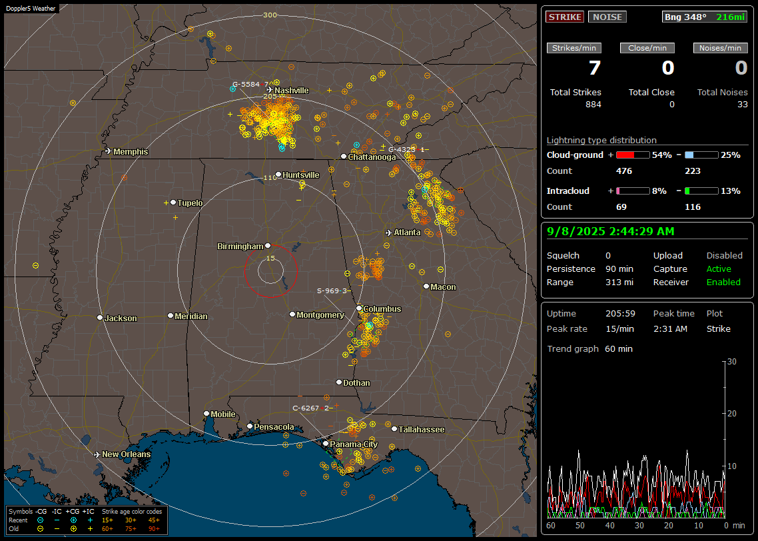Click the Old +IC plus symbol in legend

coord(90,529)
